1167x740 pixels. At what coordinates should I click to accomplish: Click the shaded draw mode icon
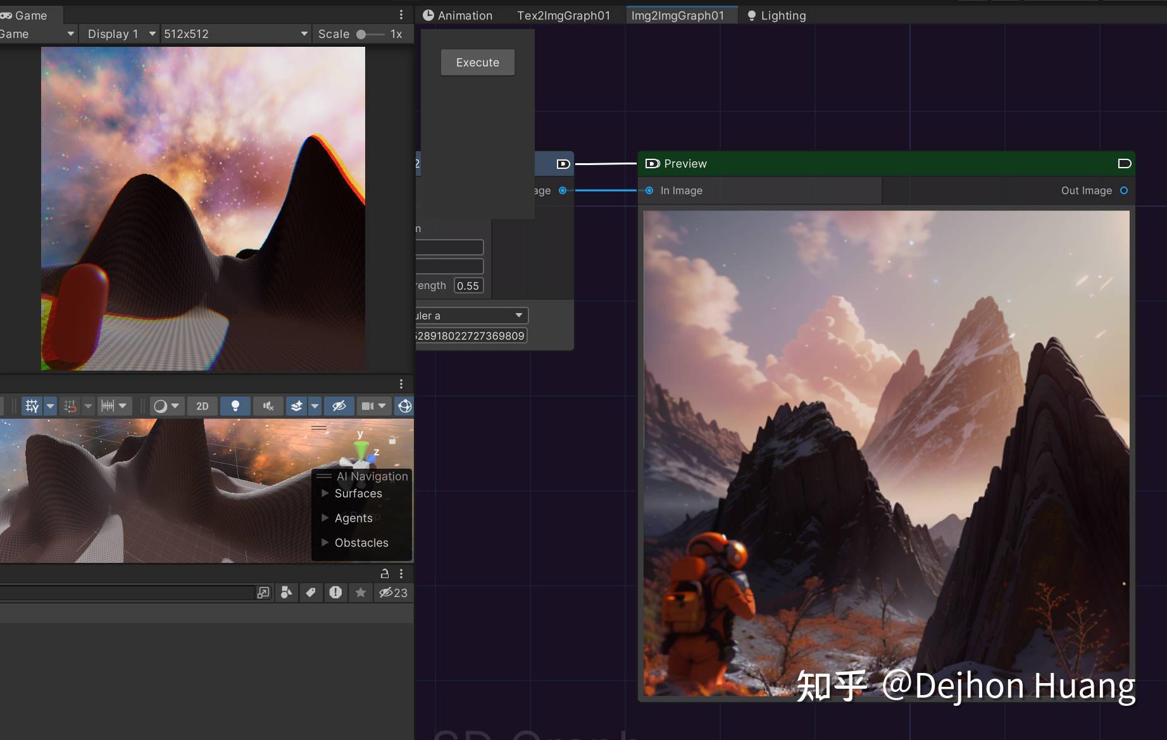point(160,406)
